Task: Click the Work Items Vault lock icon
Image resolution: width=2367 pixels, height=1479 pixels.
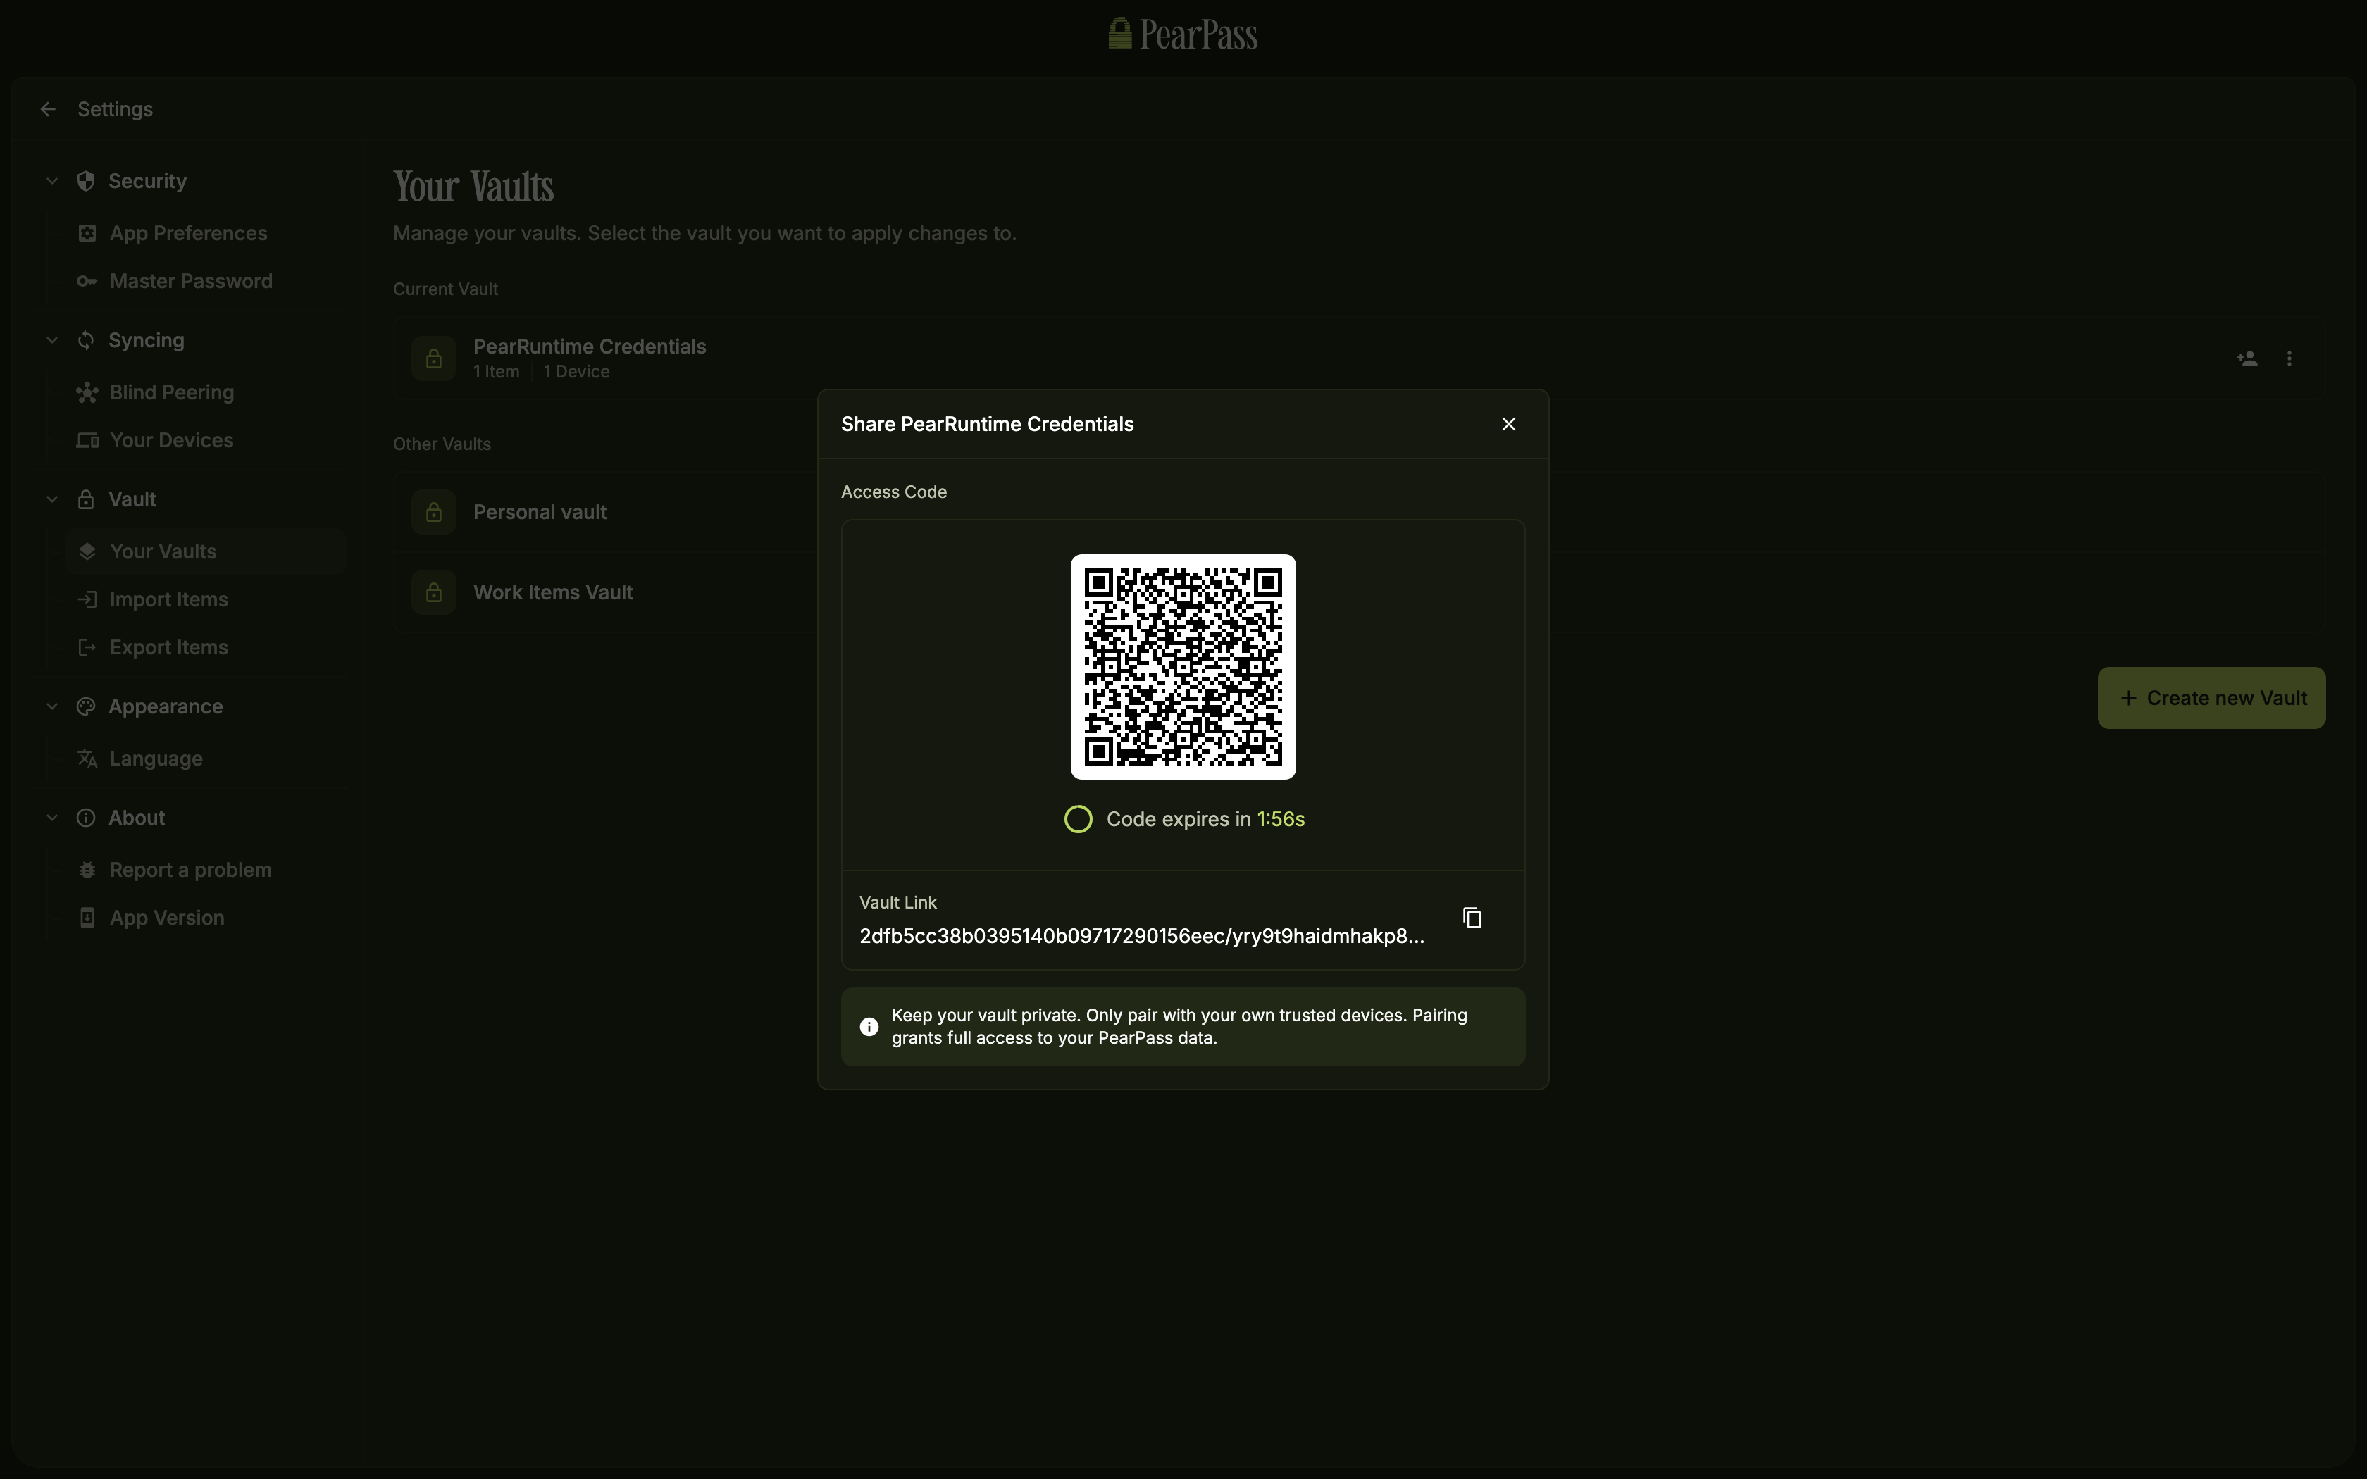Action: (x=434, y=593)
